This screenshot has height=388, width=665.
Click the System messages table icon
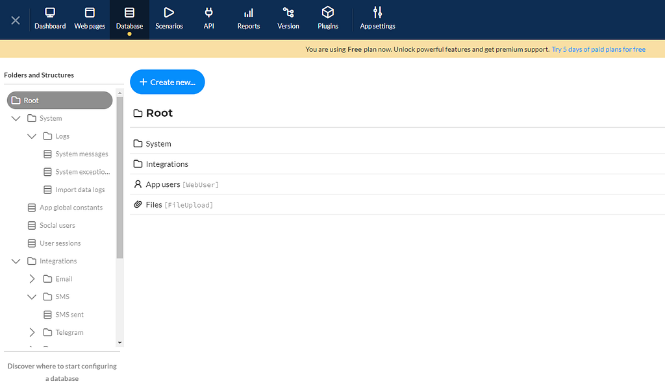pos(47,154)
